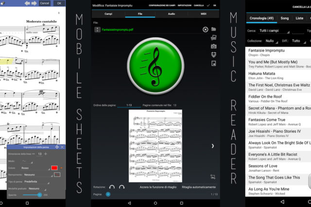
Task: Move the pen settings panel with its move icon
Action: (57, 147)
